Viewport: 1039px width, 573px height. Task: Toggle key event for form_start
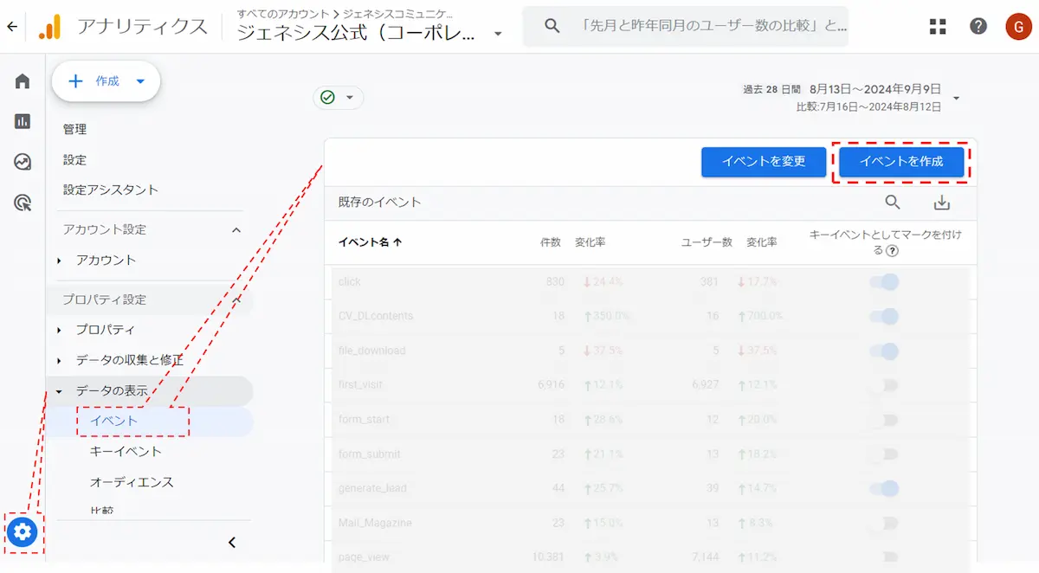(x=884, y=420)
